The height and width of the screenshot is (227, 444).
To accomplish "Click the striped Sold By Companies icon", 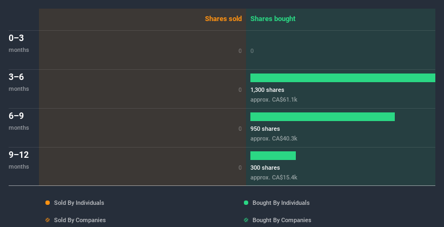I will click(48, 220).
